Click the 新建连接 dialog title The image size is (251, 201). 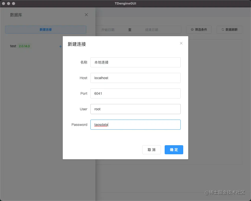(x=77, y=44)
